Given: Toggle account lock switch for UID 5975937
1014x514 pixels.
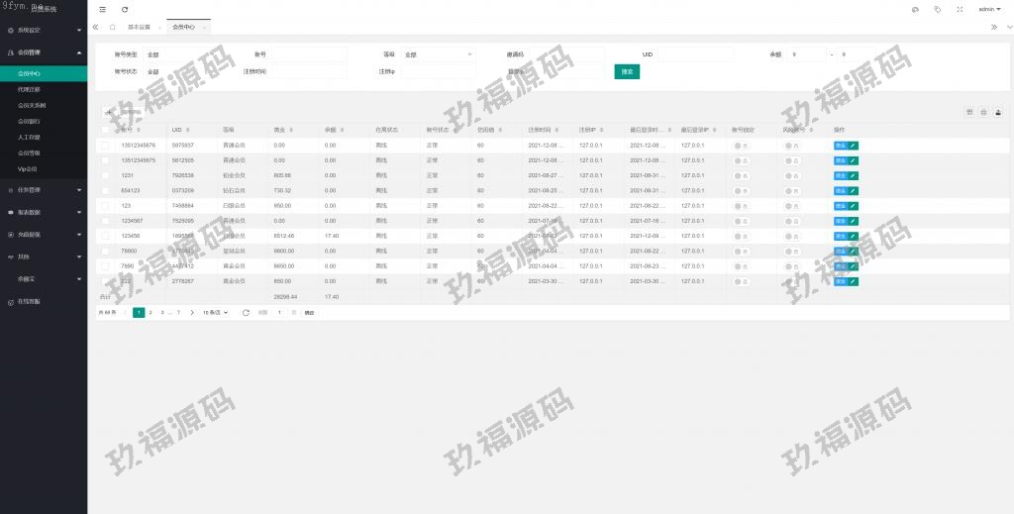Looking at the screenshot, I should click(x=741, y=146).
